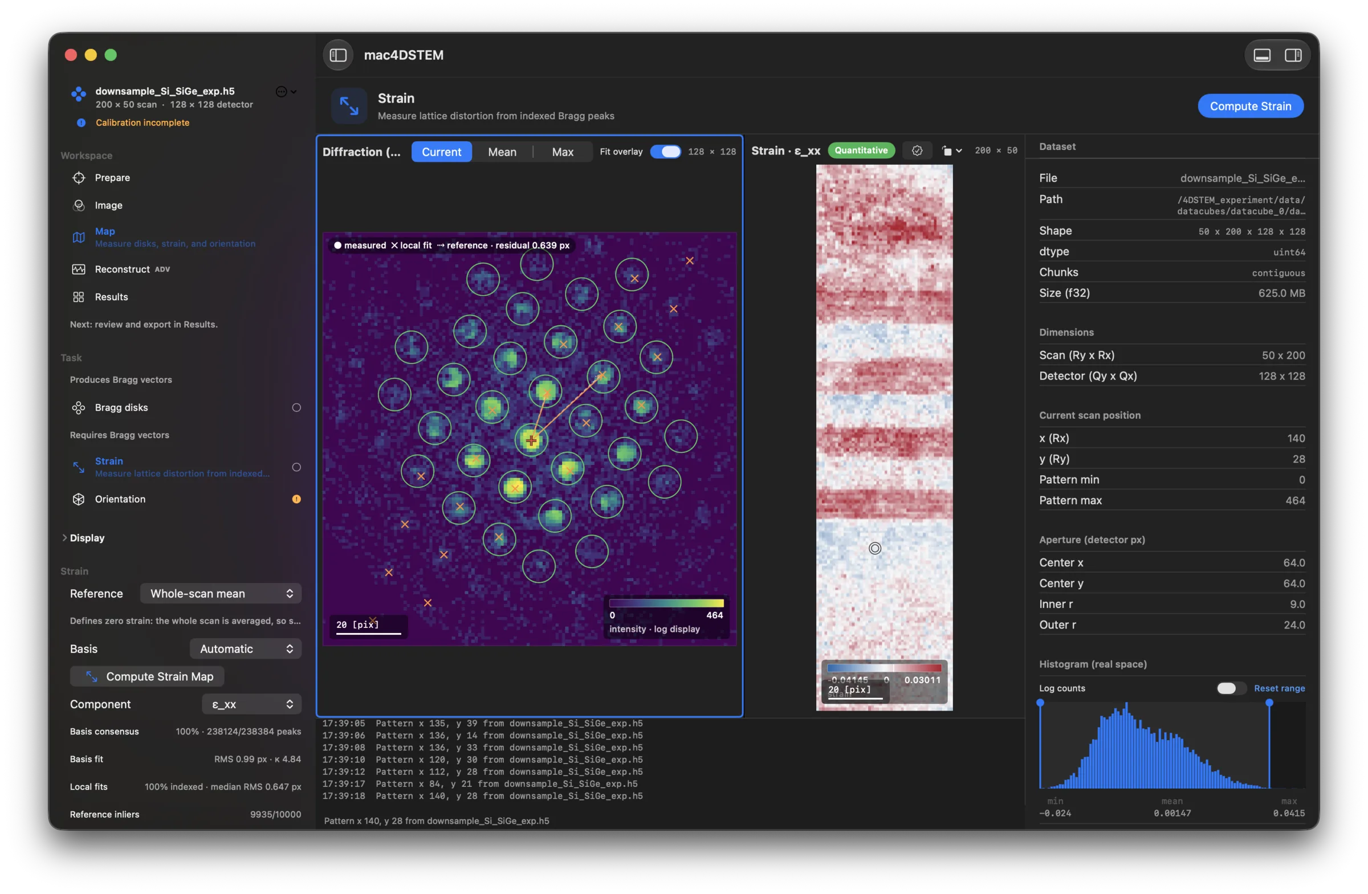The width and height of the screenshot is (1368, 894).
Task: Click the diffraction intensity colorbar
Action: click(x=666, y=603)
